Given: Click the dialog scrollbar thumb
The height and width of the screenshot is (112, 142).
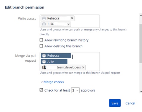Looking at the screenshot, I should click(141, 43).
